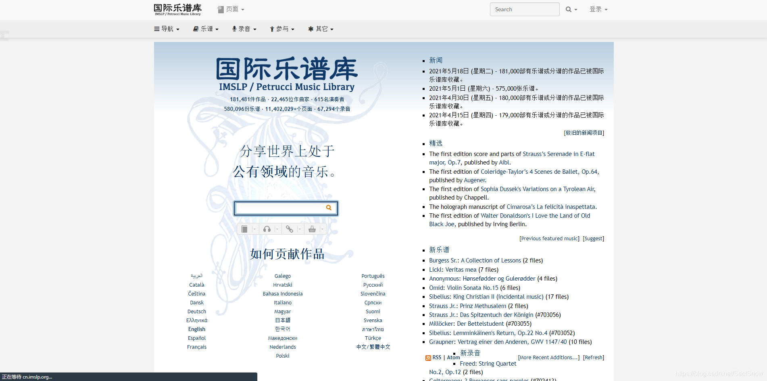Click the IMSLP logo in header
The height and width of the screenshot is (381, 767).
point(177,9)
